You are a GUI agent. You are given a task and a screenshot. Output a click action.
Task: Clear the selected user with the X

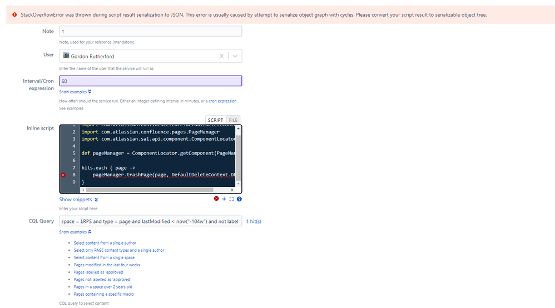221,56
